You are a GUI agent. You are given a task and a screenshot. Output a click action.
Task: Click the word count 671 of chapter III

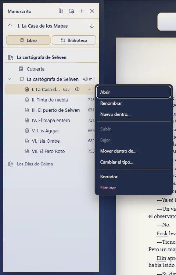click(91, 110)
